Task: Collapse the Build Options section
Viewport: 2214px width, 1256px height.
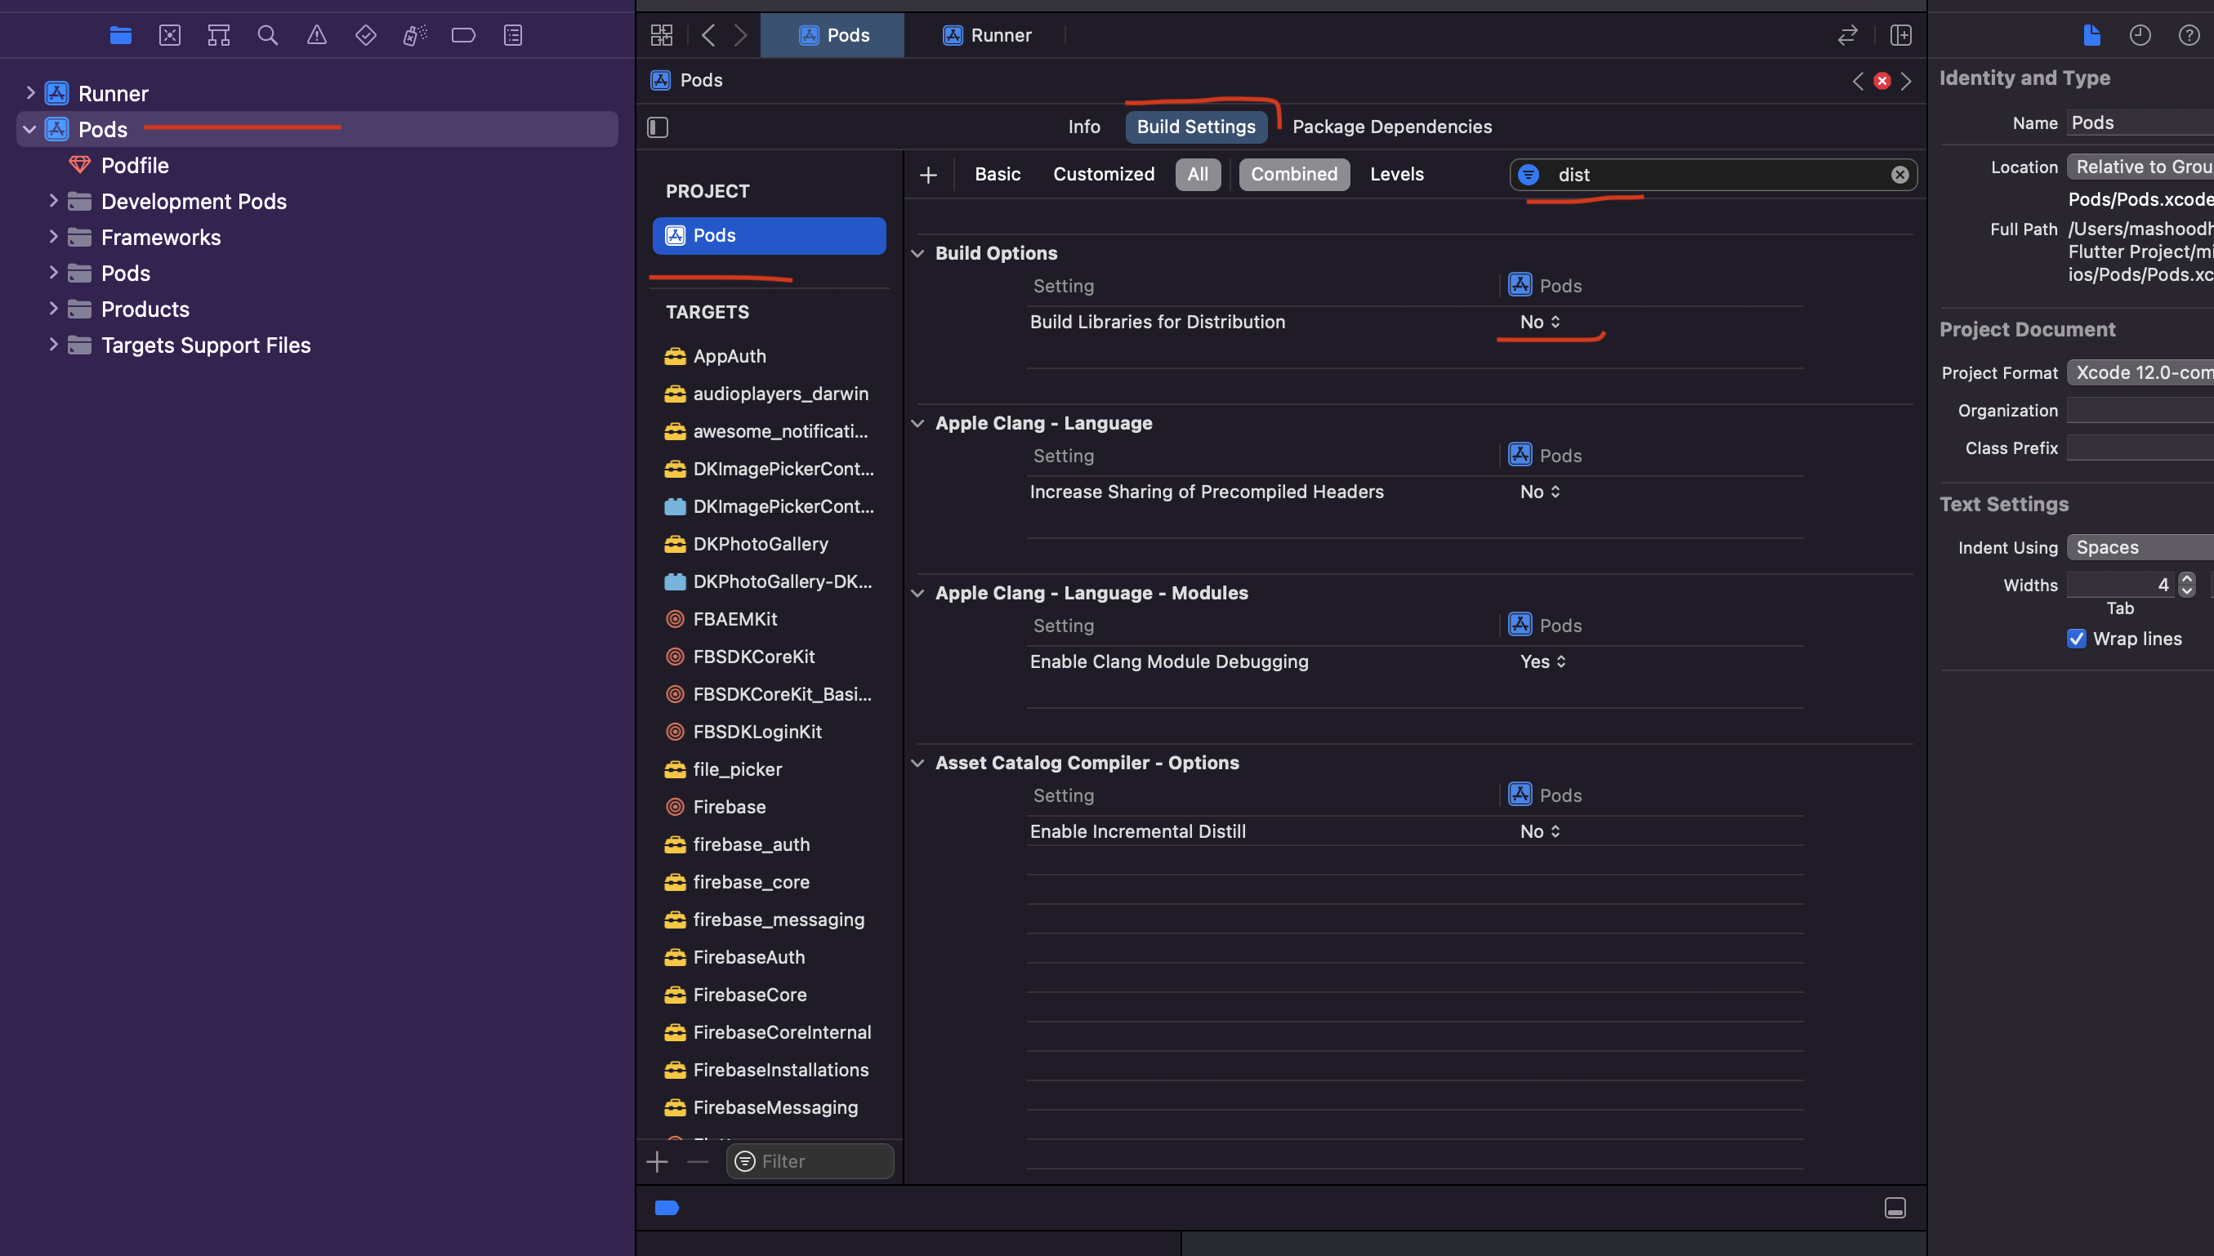Action: 918,254
